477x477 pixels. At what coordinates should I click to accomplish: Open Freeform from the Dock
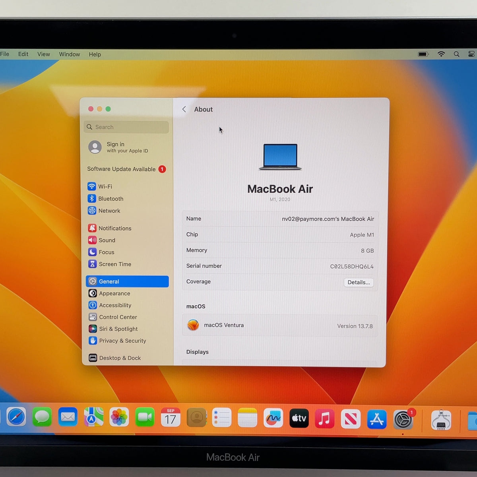pyautogui.click(x=273, y=418)
